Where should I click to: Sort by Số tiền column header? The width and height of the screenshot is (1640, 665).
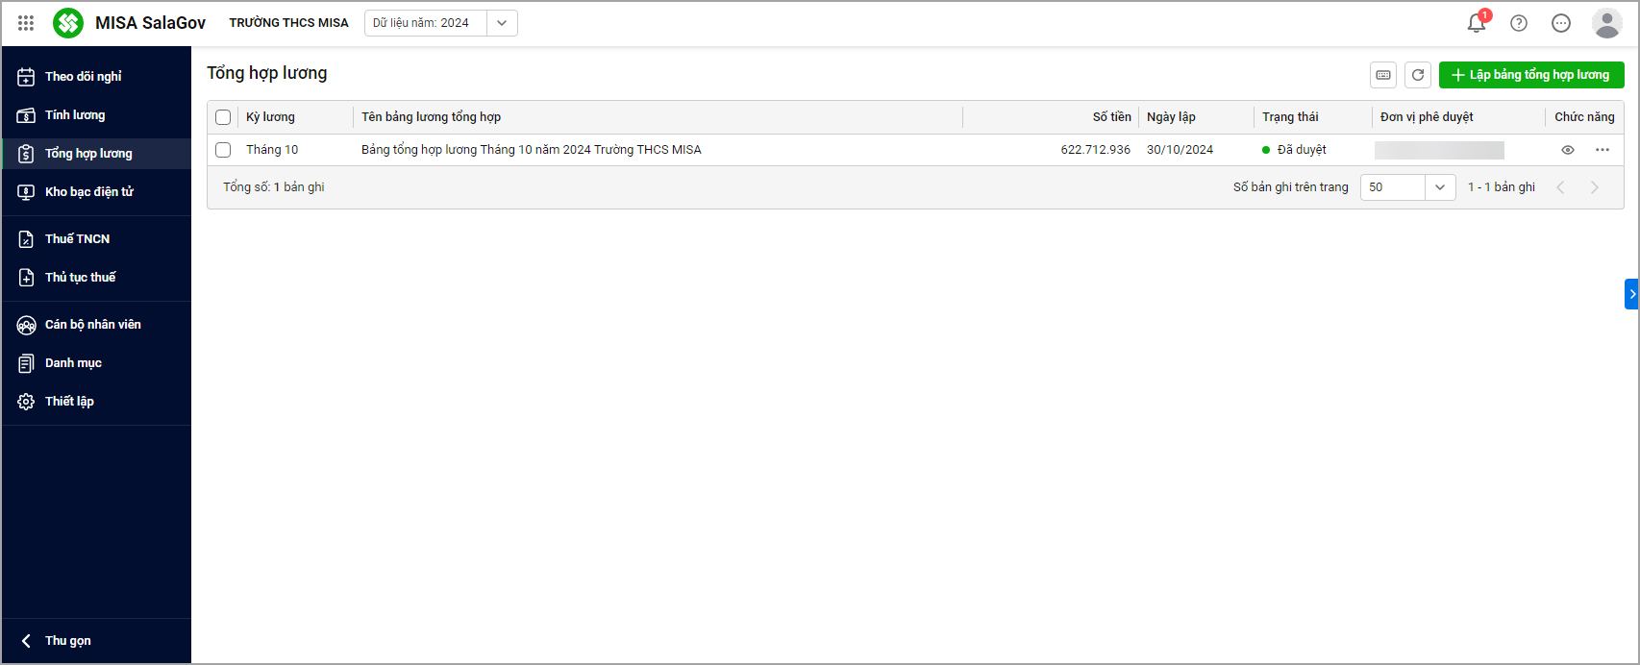(x=1111, y=117)
